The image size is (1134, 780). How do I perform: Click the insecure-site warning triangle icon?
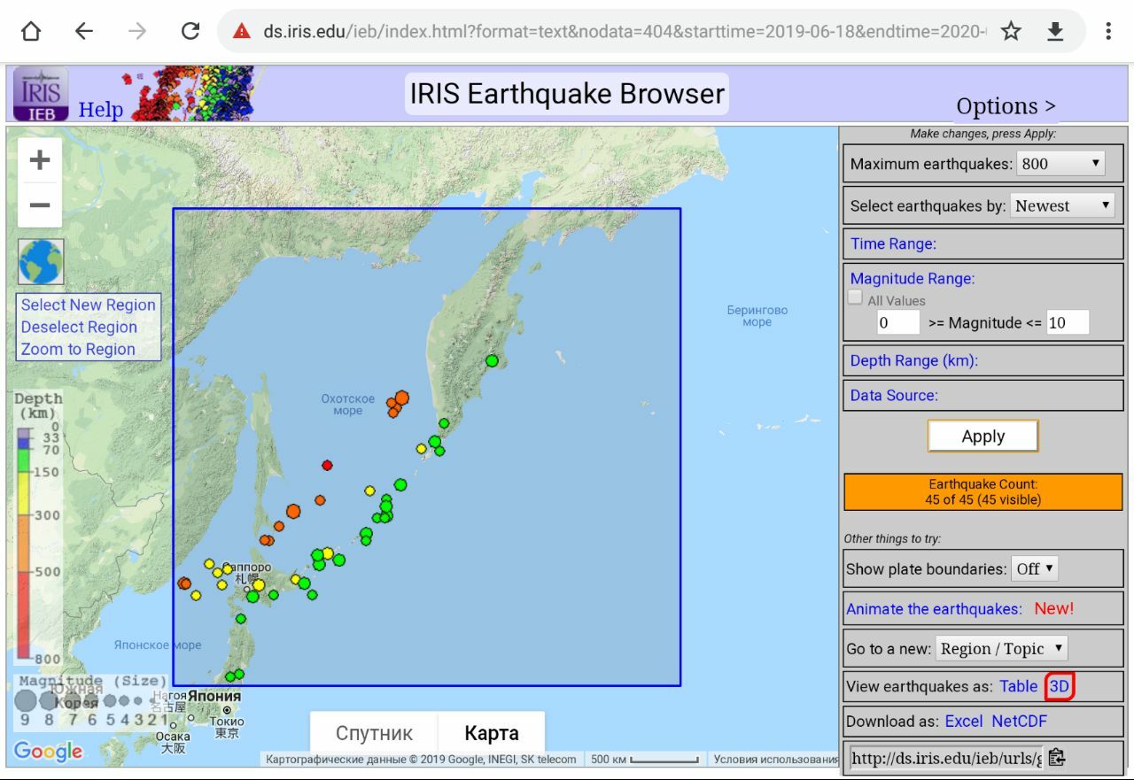241,32
